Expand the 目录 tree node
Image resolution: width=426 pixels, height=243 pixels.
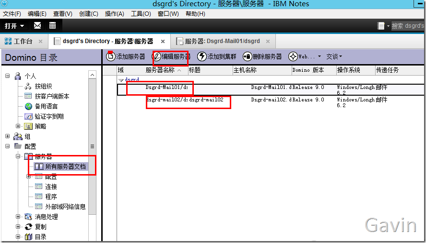(x=18, y=236)
